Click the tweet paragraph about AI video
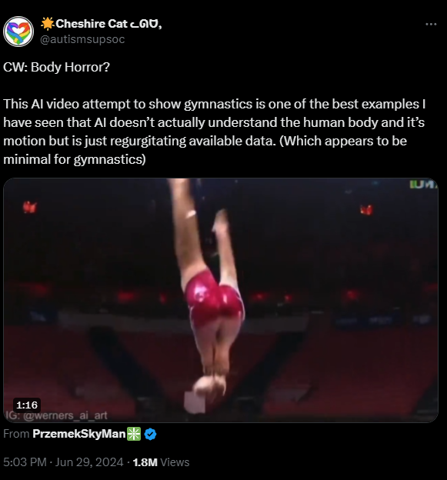447x480 pixels. [x=215, y=132]
